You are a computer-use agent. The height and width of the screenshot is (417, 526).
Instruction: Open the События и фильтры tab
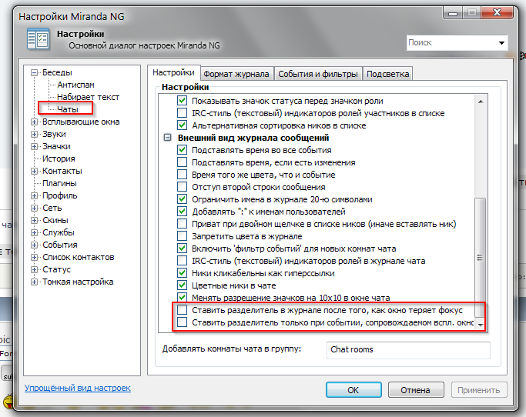318,74
